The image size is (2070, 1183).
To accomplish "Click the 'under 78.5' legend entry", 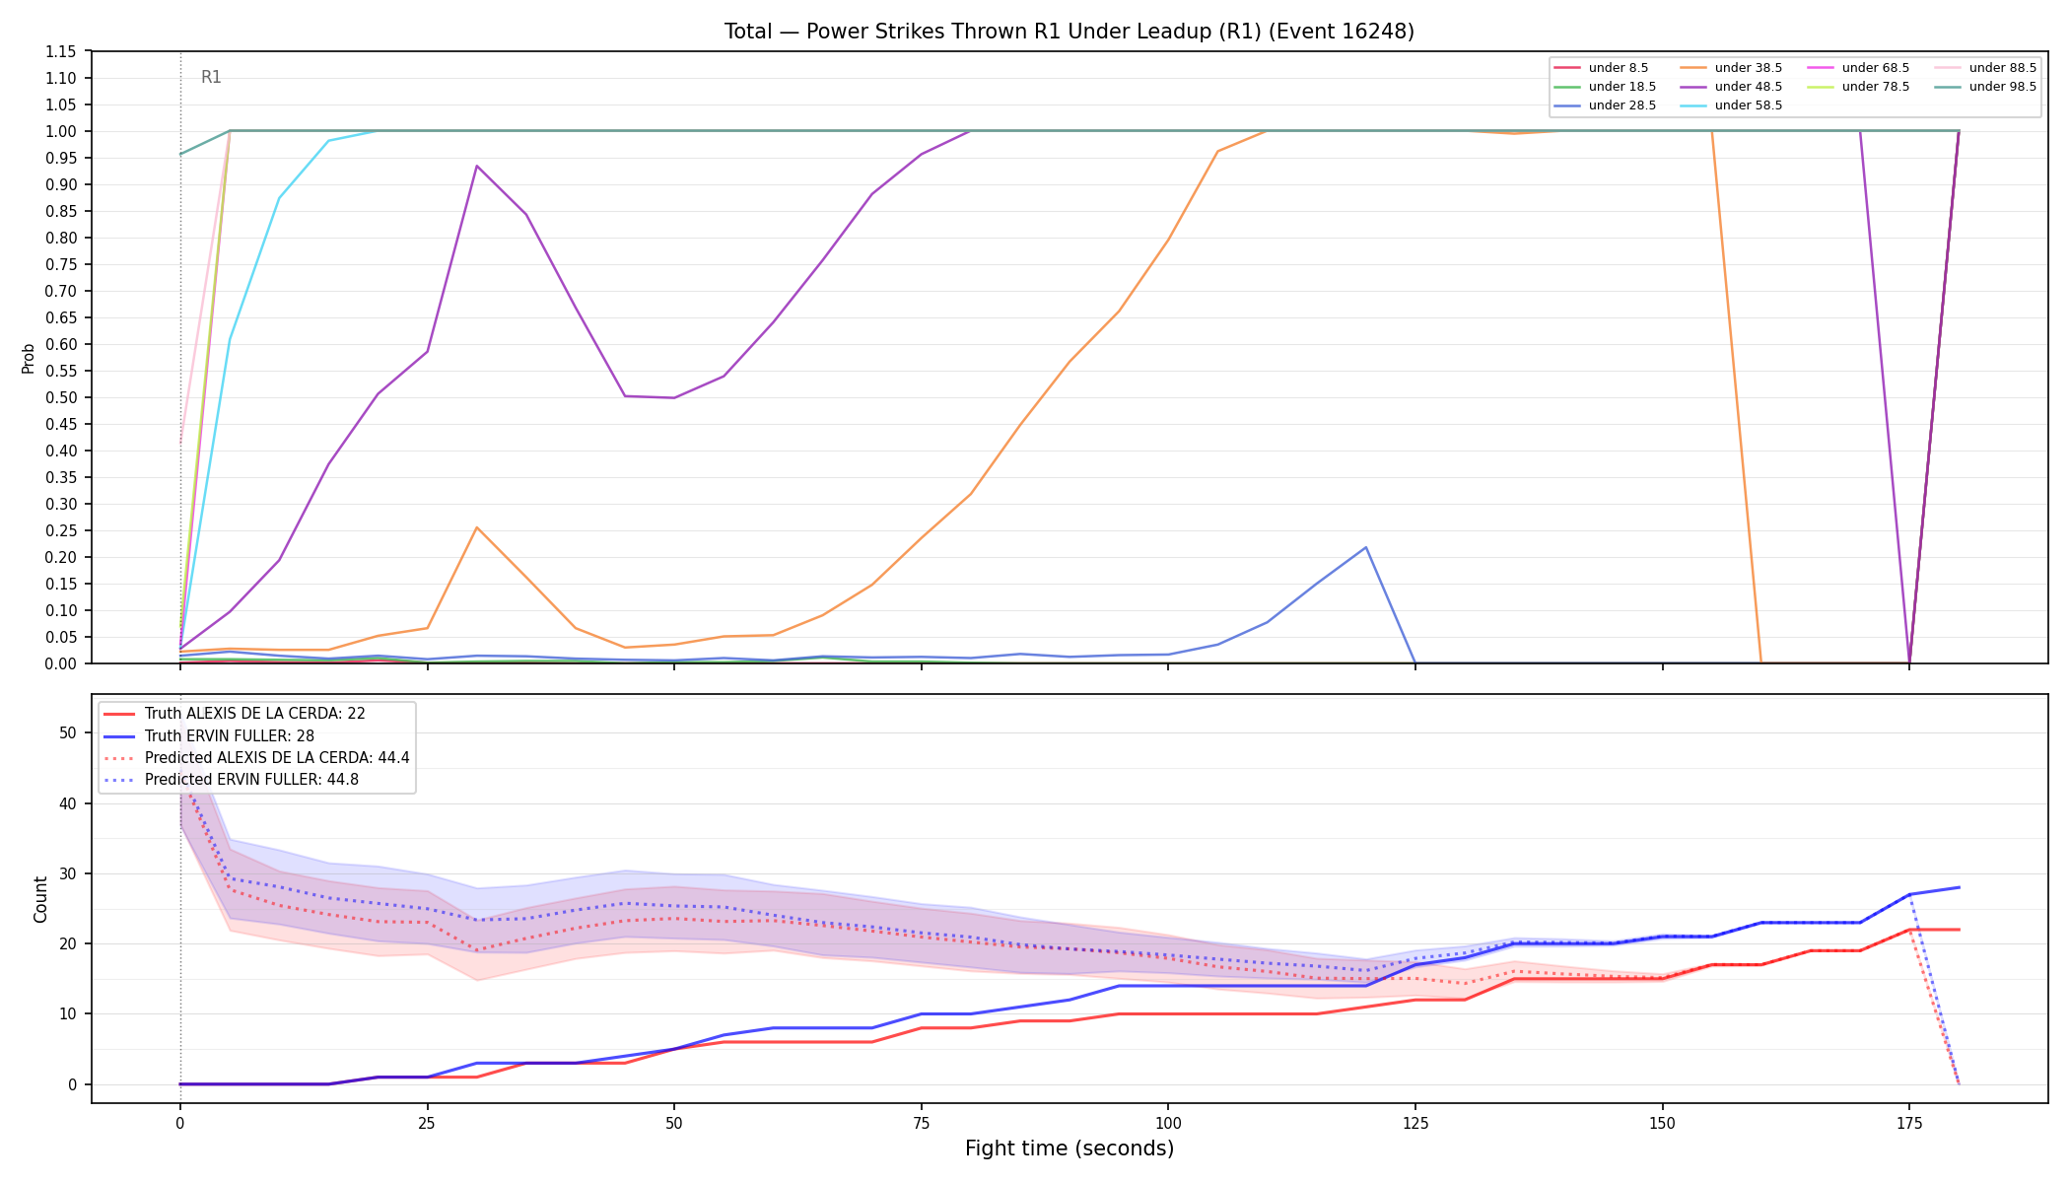I will point(1858,87).
